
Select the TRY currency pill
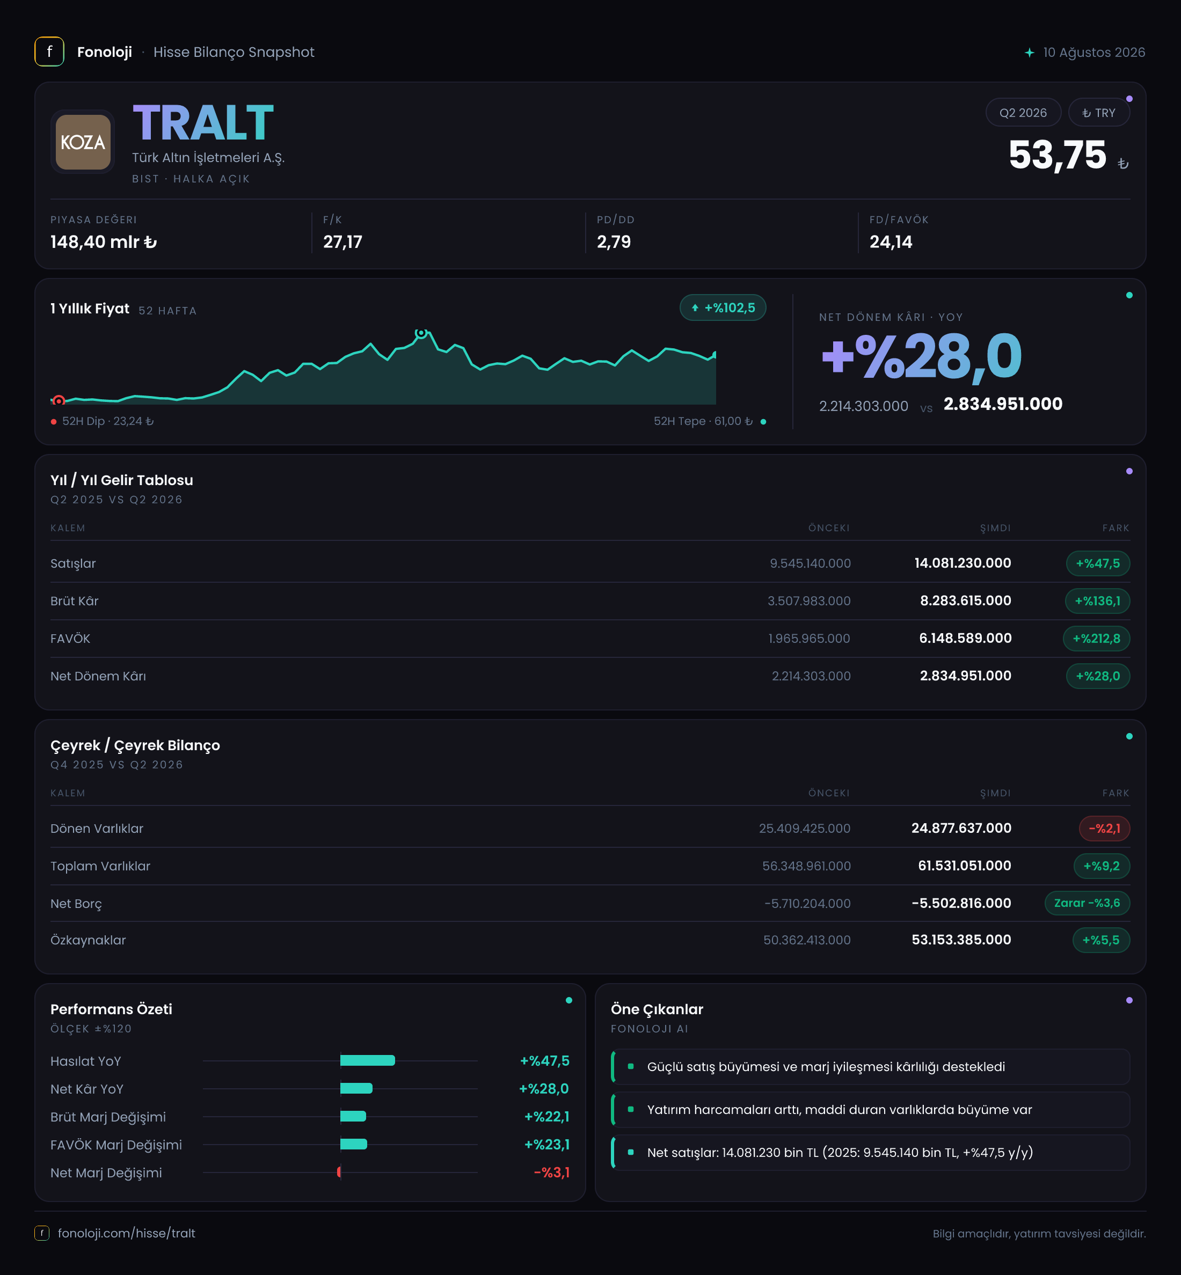pos(1098,113)
